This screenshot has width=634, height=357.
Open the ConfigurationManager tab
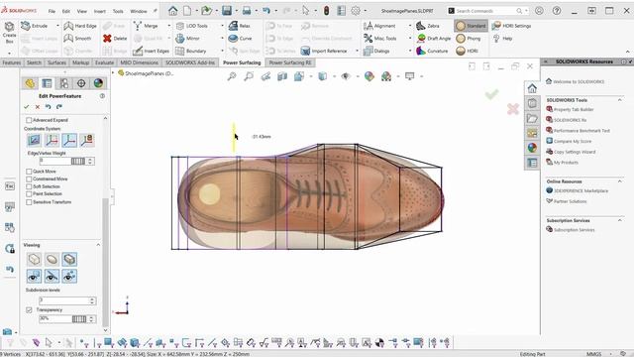[x=63, y=83]
